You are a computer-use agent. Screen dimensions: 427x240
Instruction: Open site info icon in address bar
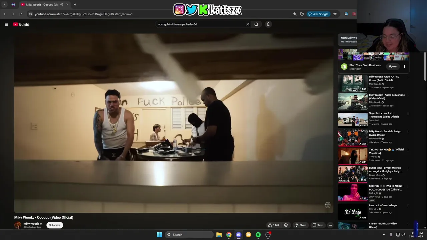[30, 14]
